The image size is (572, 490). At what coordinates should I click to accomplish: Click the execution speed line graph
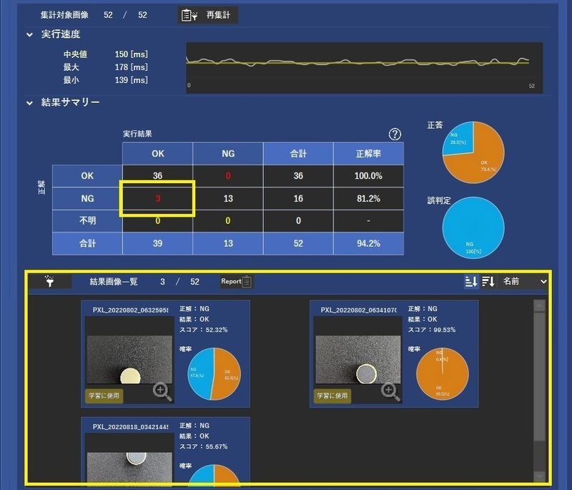coord(364,67)
